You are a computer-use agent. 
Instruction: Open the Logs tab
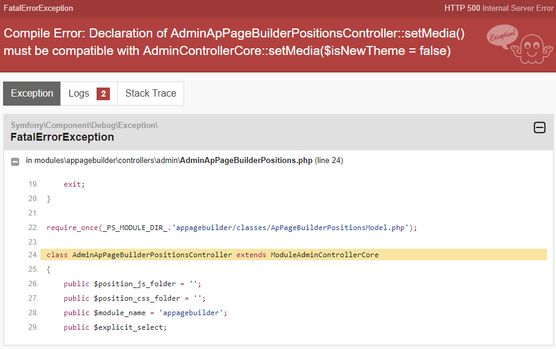(79, 94)
